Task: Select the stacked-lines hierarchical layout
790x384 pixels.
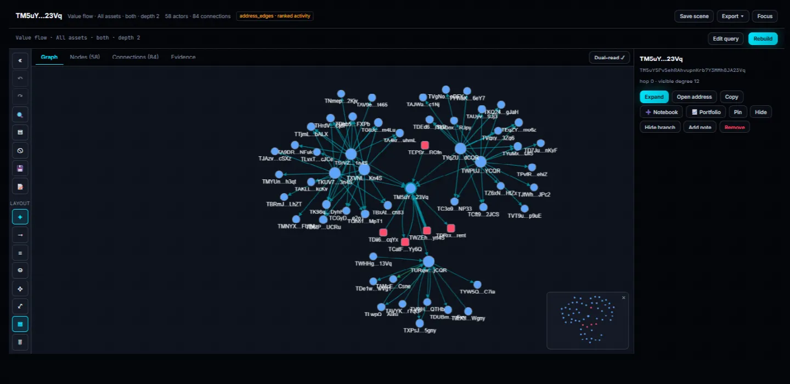Action: click(20, 253)
